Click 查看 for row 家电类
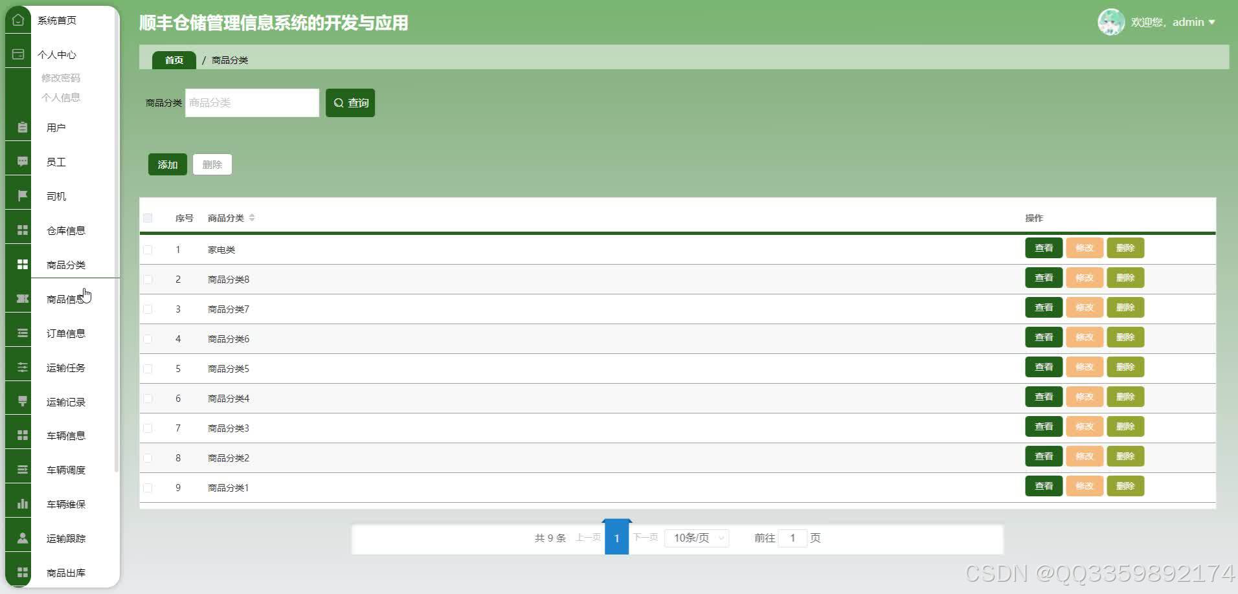Image resolution: width=1238 pixels, height=594 pixels. point(1044,248)
